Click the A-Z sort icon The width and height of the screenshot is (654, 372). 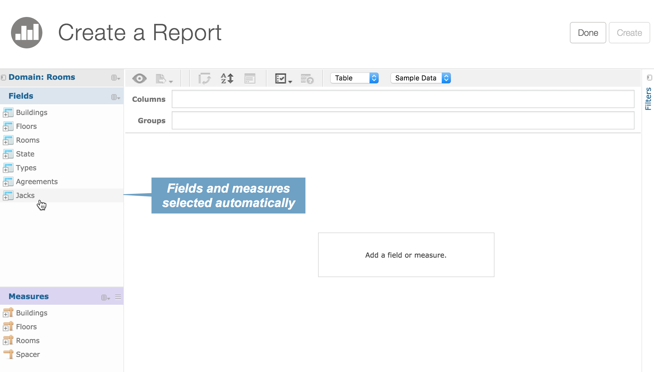pos(227,78)
